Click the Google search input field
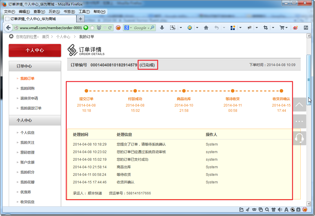 (140, 28)
